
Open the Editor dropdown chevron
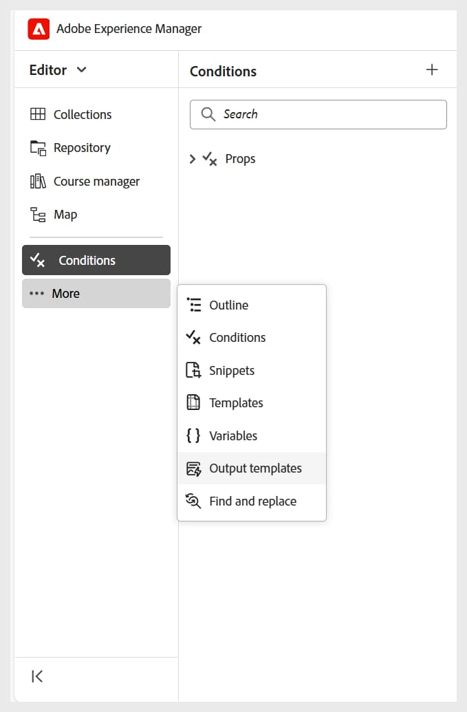point(82,69)
